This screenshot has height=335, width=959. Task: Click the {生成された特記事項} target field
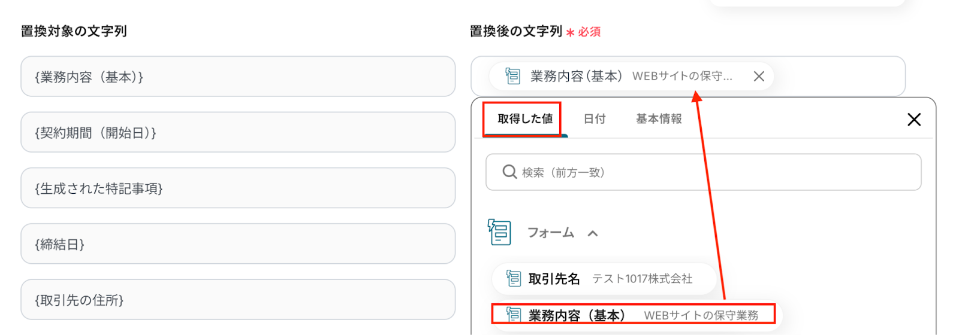click(x=238, y=188)
